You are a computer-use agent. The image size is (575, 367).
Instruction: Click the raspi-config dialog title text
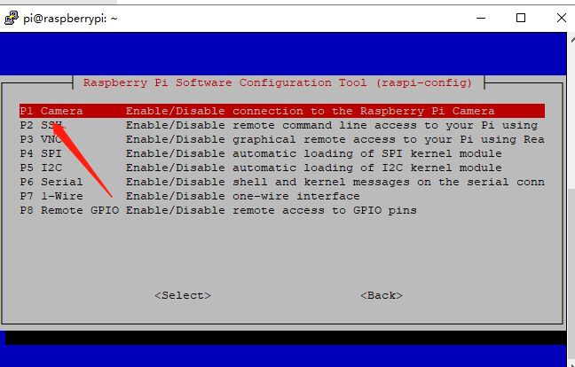point(278,82)
